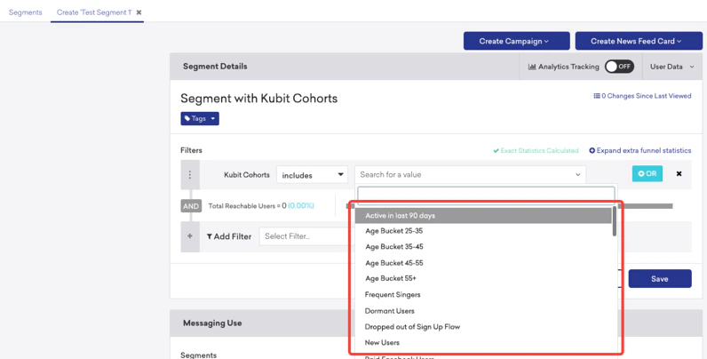The image size is (707, 359).
Task: Select 'Dormant Users' cohort option
Action: [x=390, y=311]
